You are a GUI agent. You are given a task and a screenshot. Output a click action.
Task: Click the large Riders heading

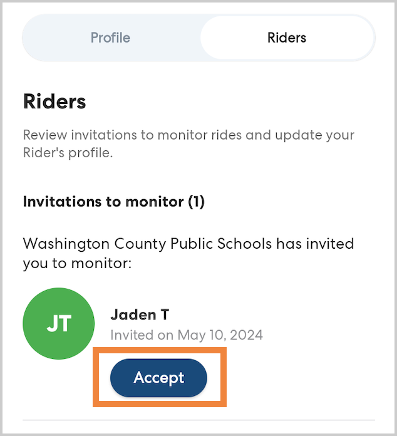point(54,101)
